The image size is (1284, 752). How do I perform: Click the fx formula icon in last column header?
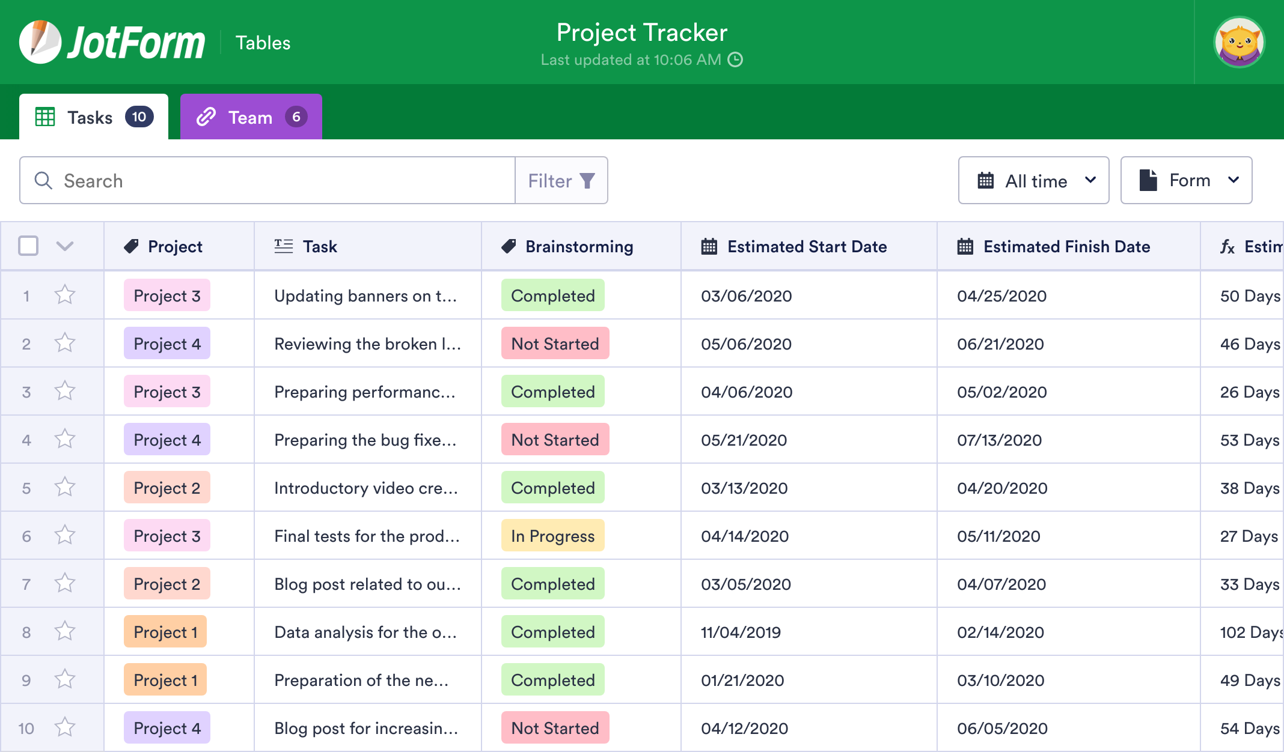(1227, 246)
